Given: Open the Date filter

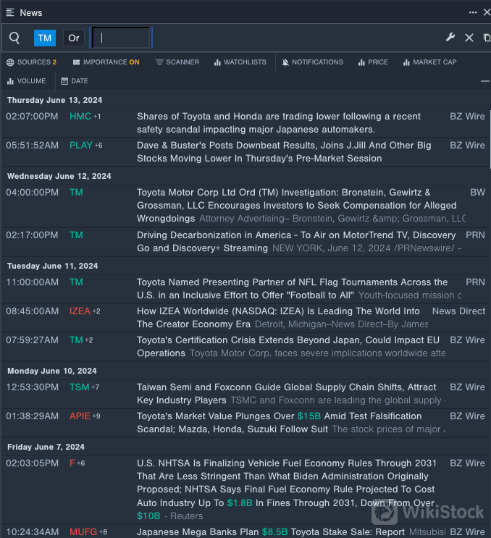Looking at the screenshot, I should 75,81.
